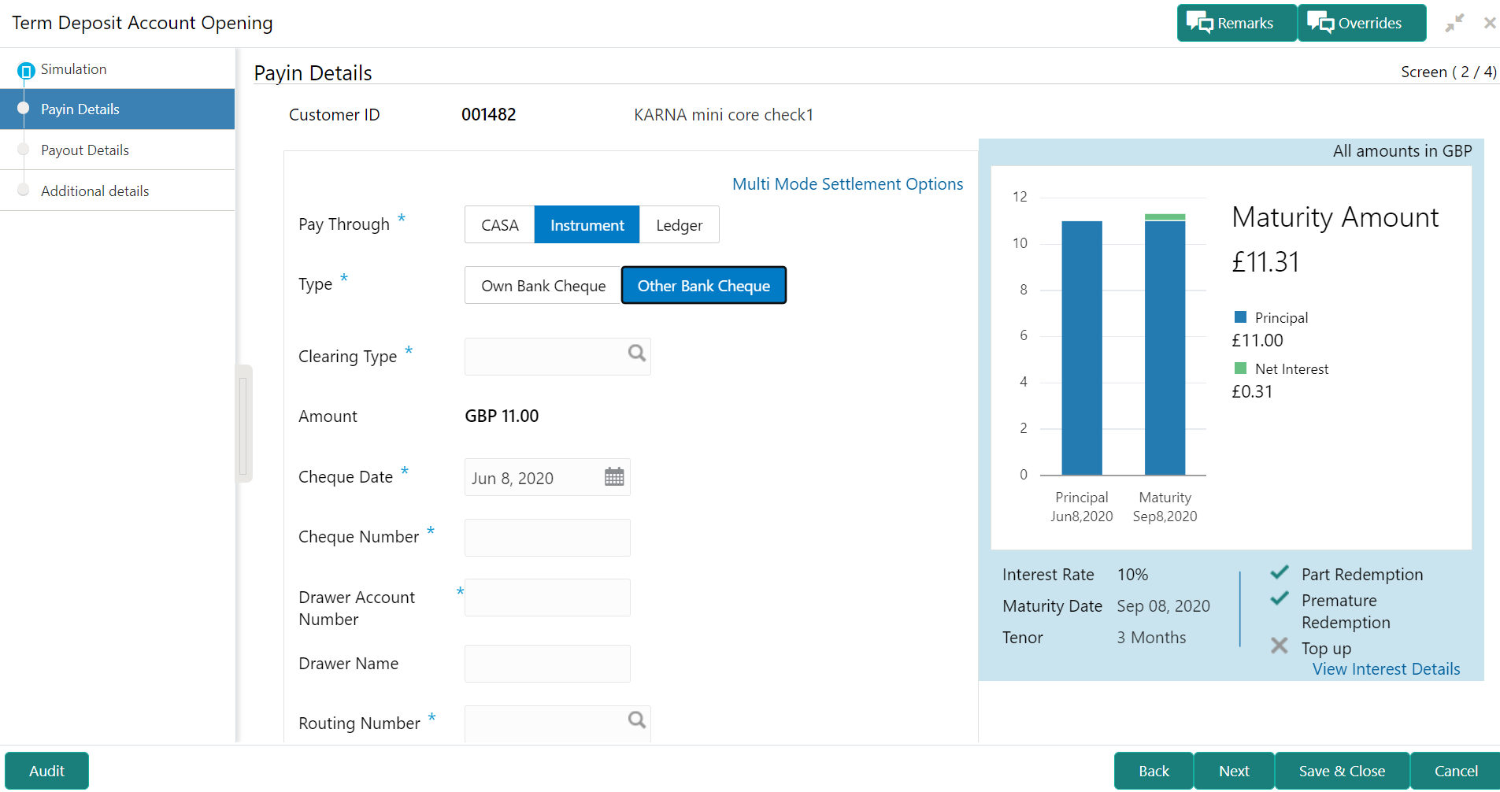1500x792 pixels.
Task: Click the sidebar collapse handle
Action: (x=243, y=424)
